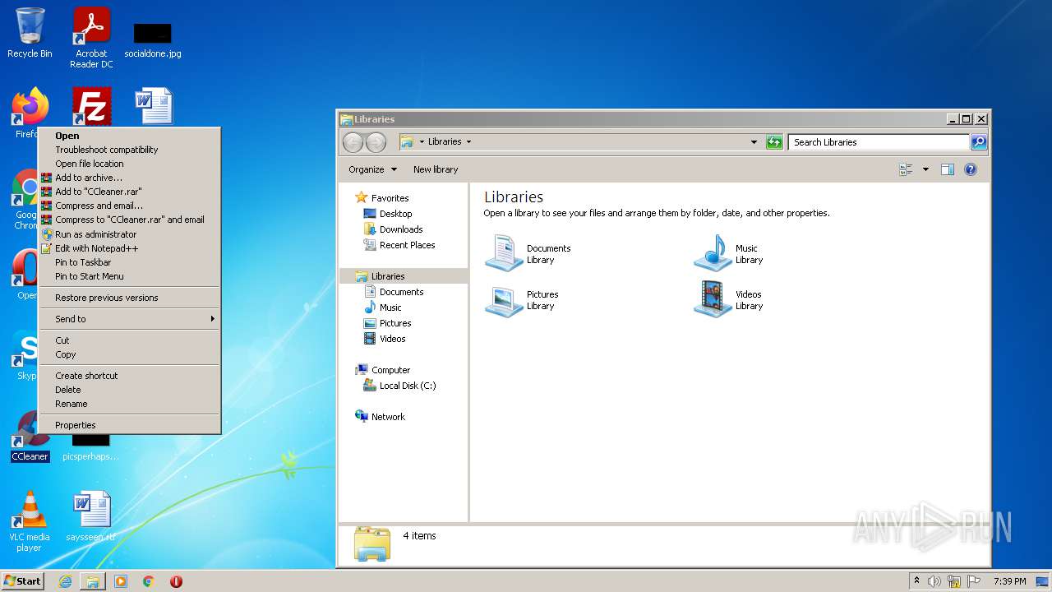
Task: Select Local Disk (C:) in tree
Action: [x=408, y=386]
